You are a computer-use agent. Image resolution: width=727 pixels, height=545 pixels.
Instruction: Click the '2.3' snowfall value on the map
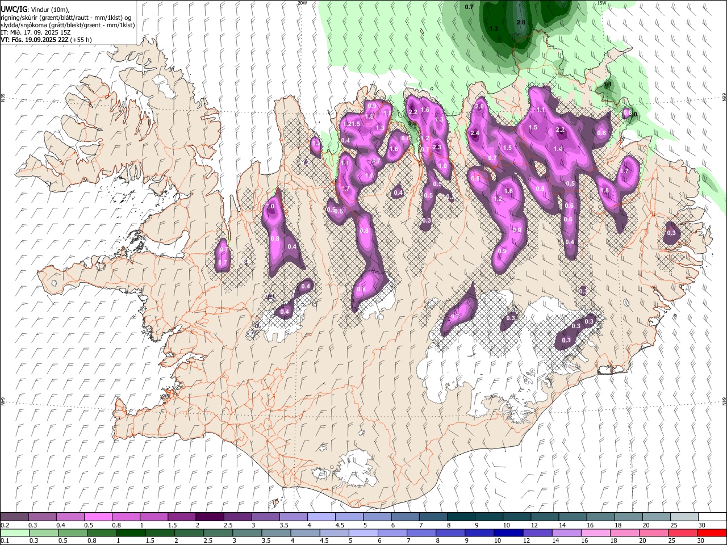pyautogui.click(x=437, y=147)
